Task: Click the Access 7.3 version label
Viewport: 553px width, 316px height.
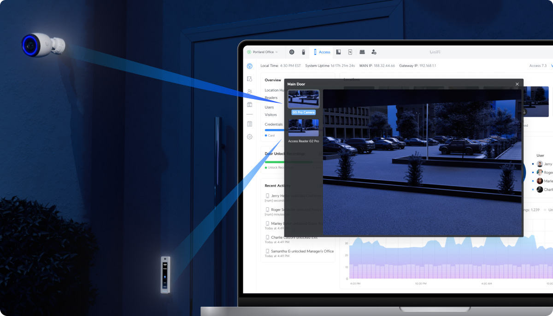Action: (x=538, y=66)
